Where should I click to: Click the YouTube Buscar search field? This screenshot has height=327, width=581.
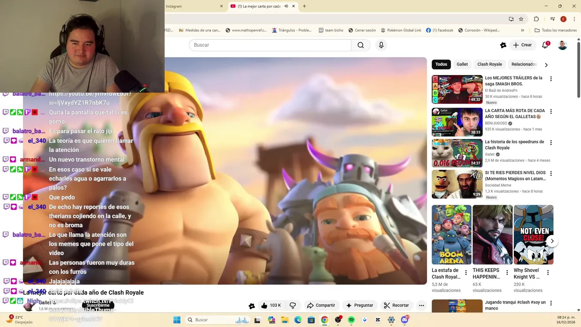pyautogui.click(x=270, y=45)
